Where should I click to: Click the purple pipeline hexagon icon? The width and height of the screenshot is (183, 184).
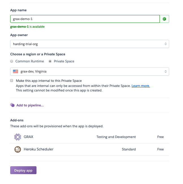pyautogui.click(x=12, y=105)
